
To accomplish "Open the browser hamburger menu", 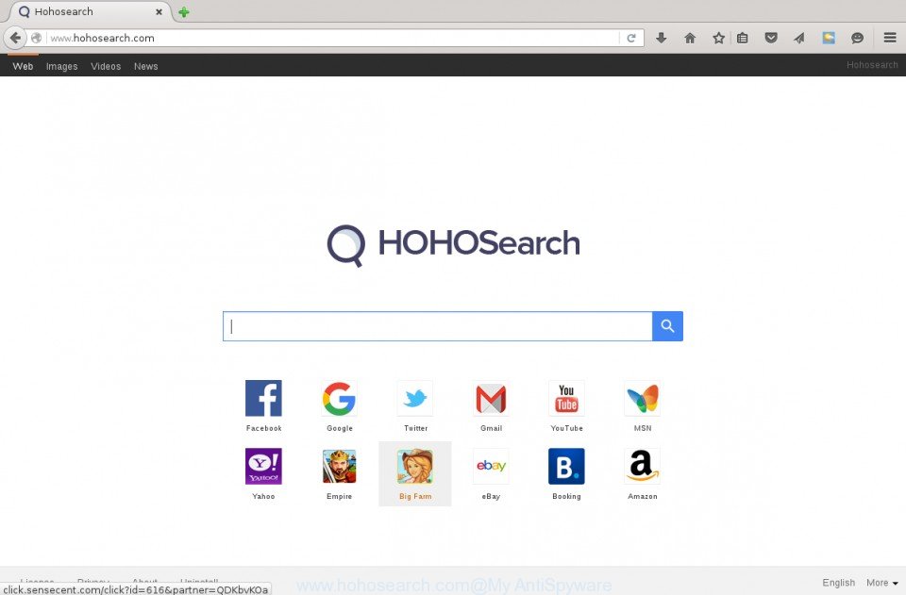I will [x=890, y=38].
